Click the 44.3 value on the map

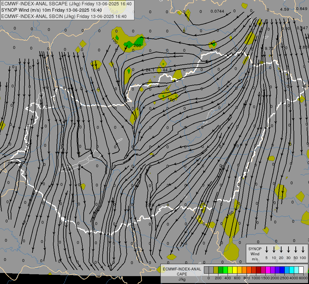click(167, 70)
